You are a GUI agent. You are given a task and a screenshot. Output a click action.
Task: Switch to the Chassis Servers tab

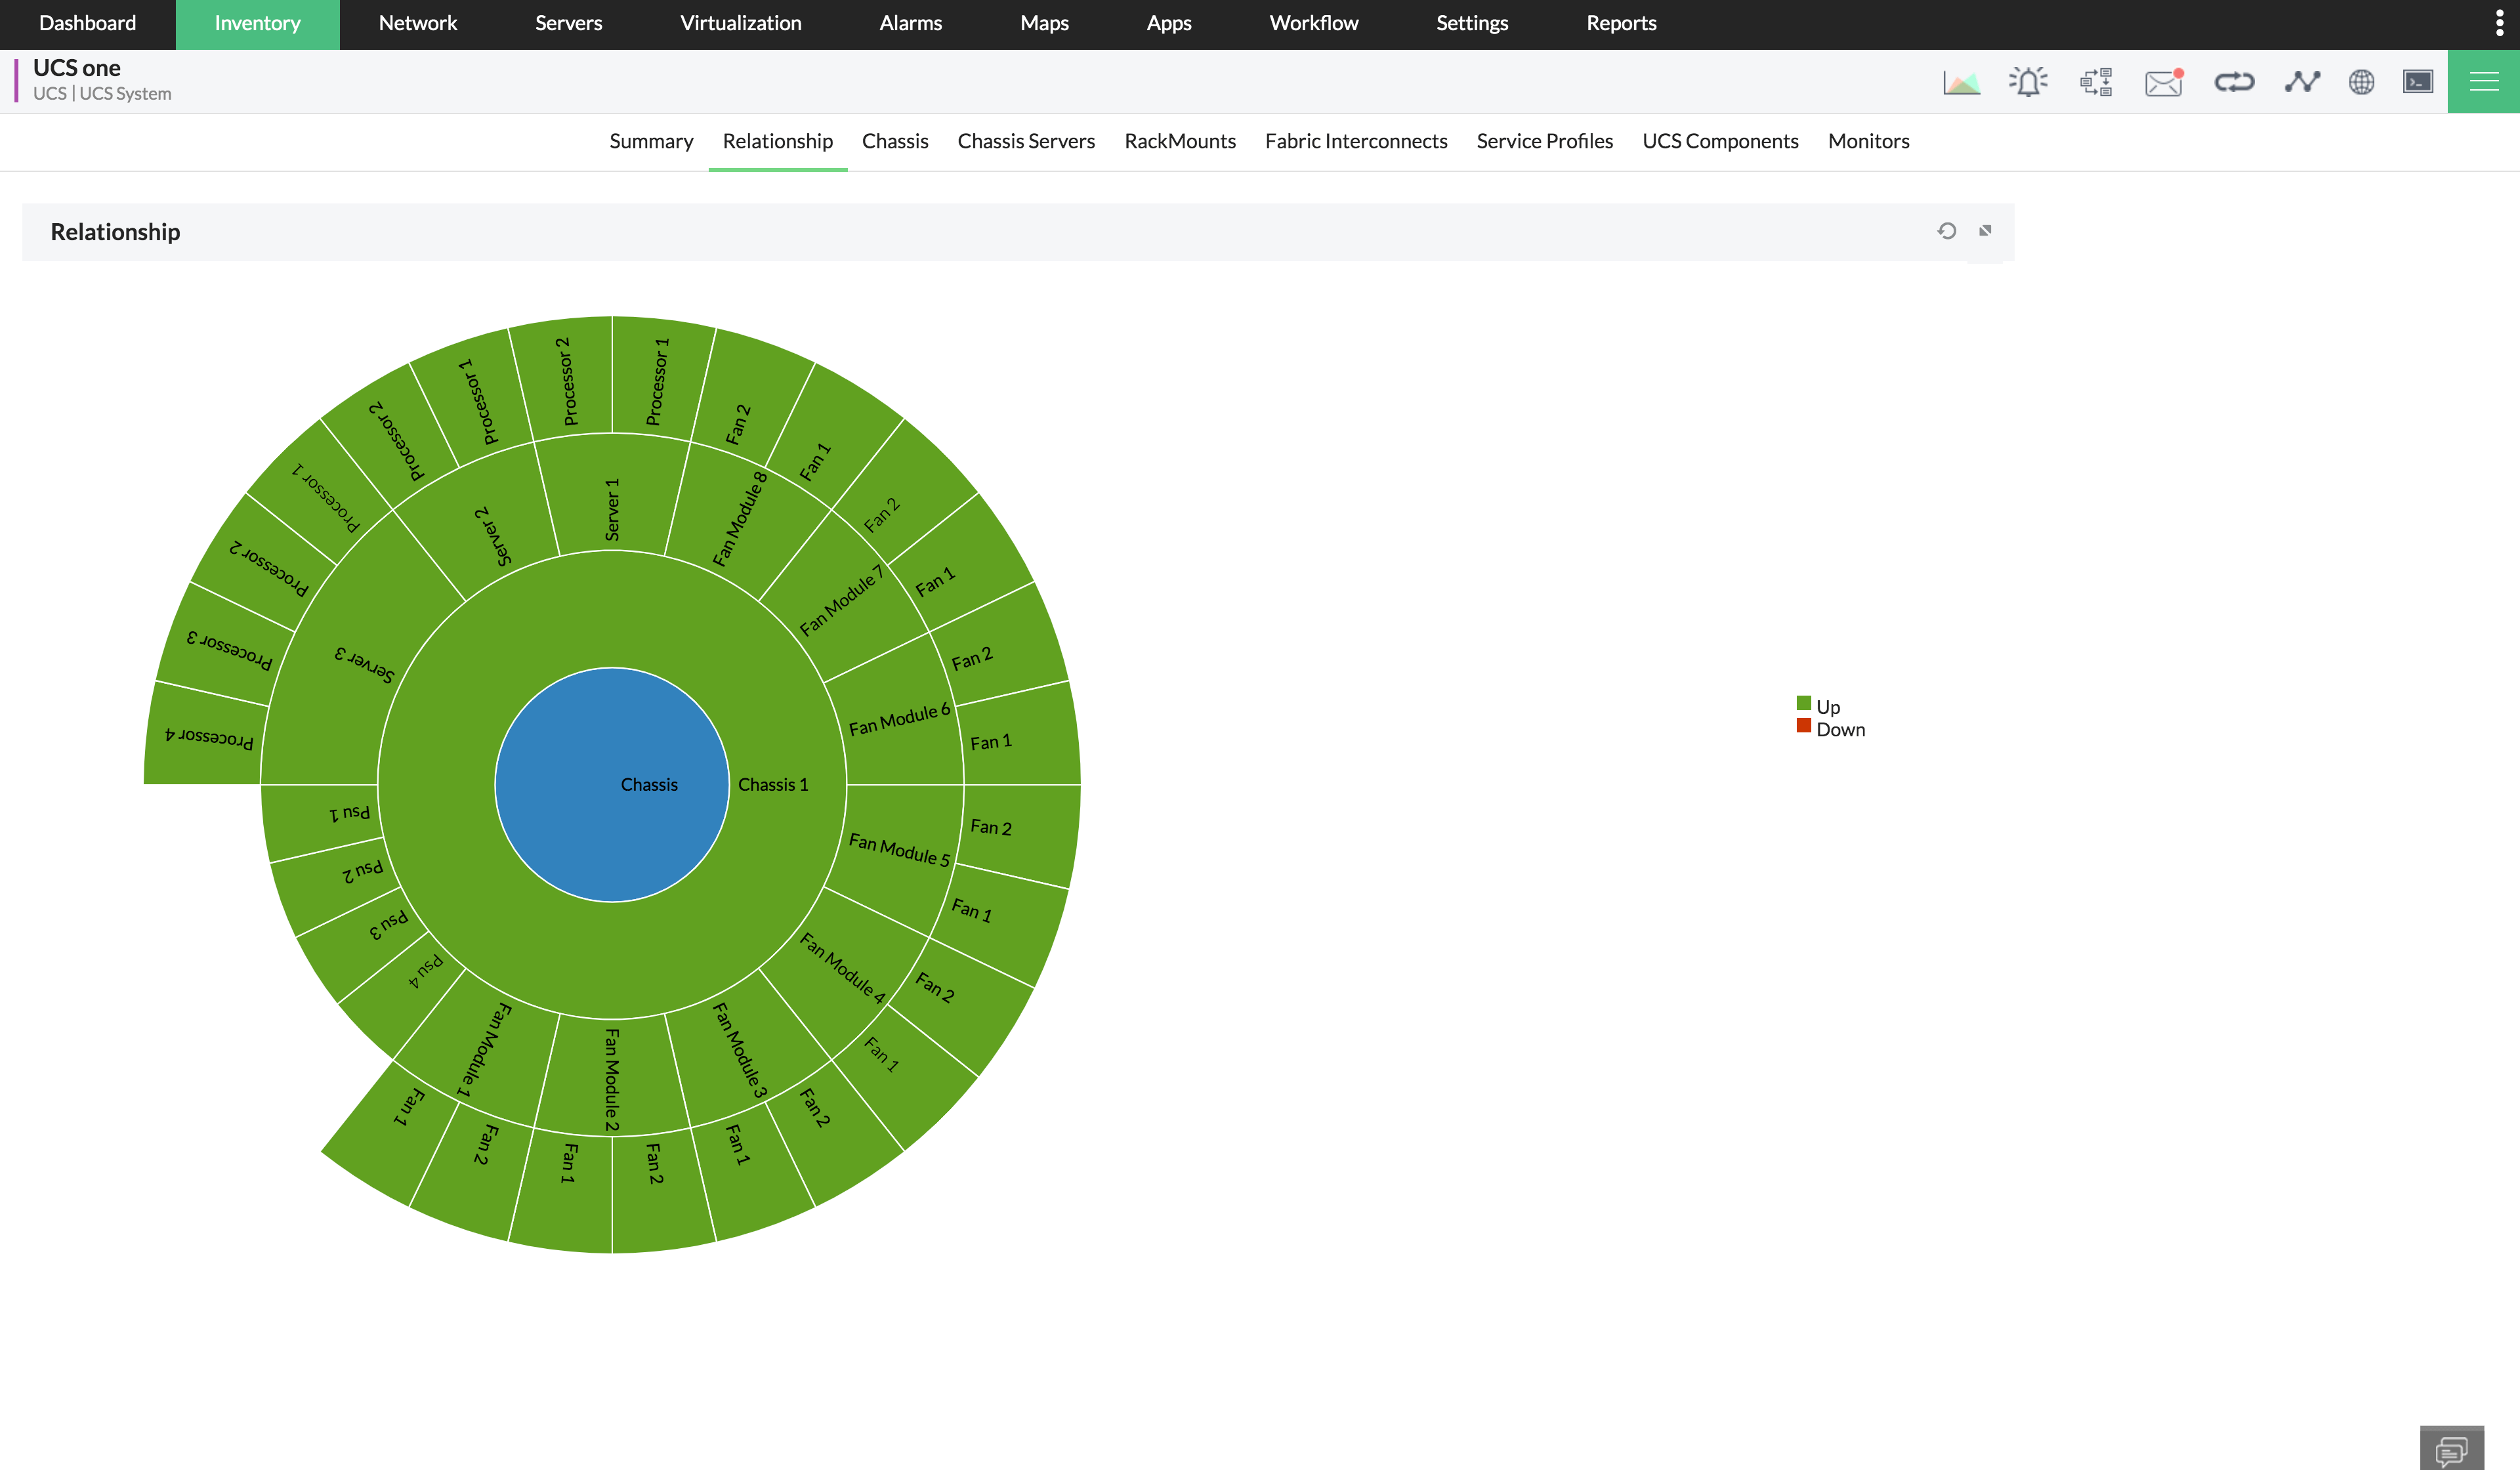(1026, 141)
